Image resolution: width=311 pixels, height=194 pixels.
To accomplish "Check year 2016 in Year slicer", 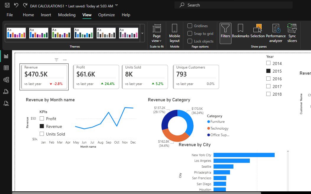I will point(268,79).
